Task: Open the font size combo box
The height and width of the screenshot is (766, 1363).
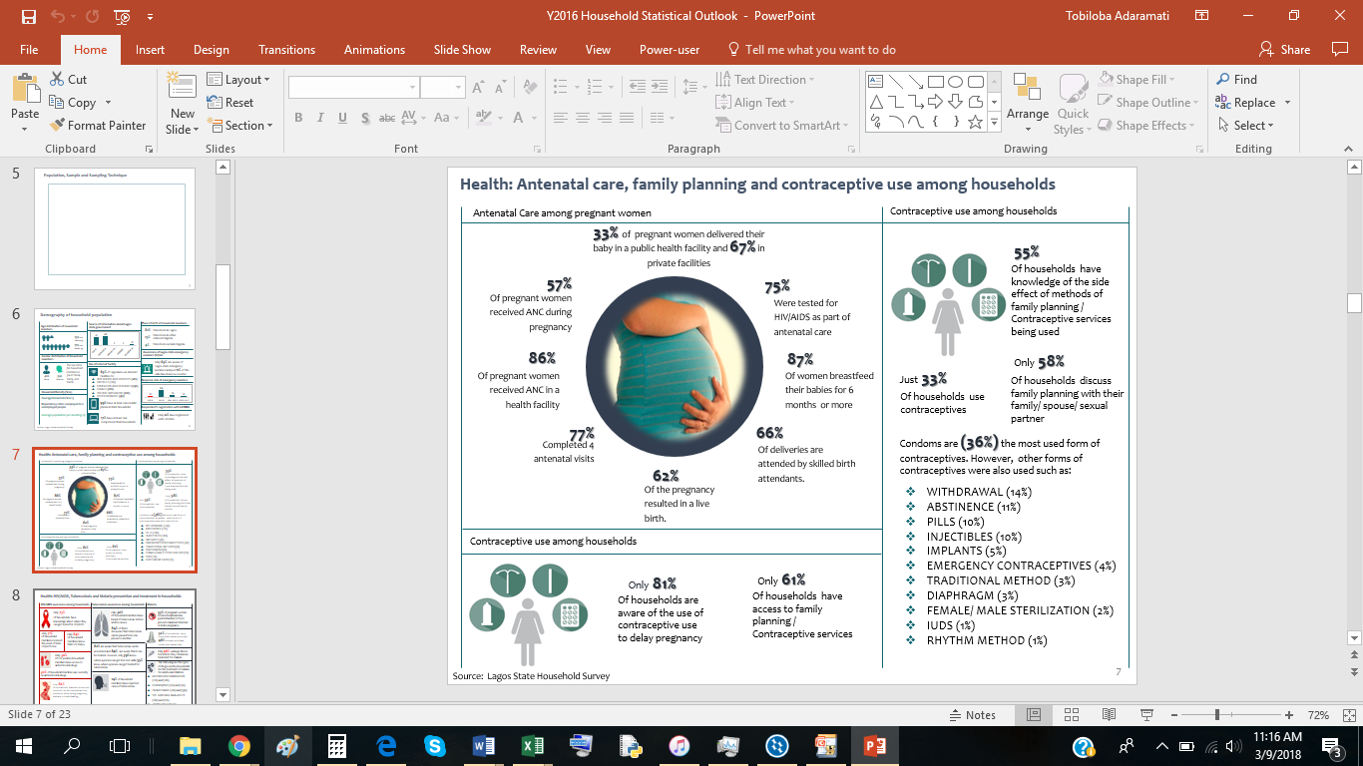Action: tap(443, 88)
